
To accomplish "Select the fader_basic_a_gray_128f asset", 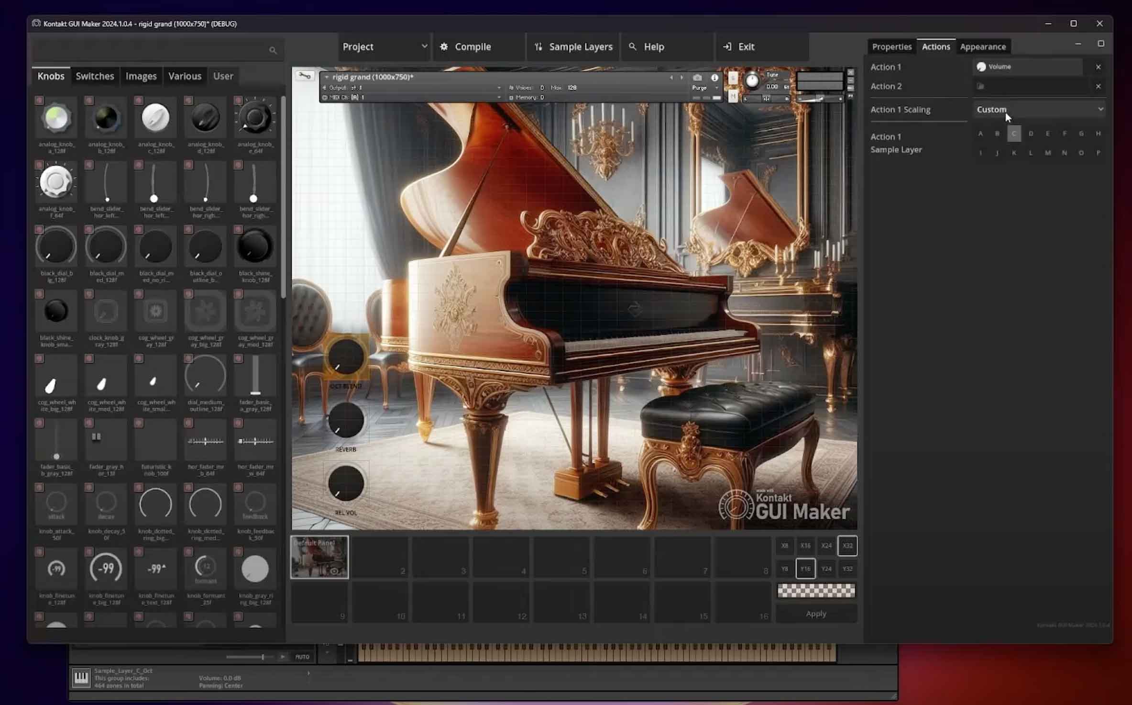I will [255, 376].
